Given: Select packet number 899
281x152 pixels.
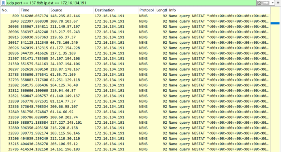Looking at the screenshot, I should (15, 16).
